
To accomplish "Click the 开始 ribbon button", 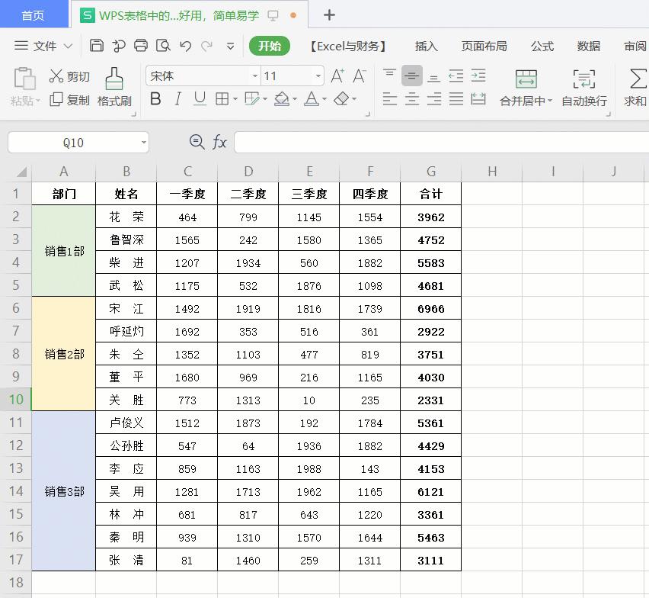I will click(x=269, y=46).
